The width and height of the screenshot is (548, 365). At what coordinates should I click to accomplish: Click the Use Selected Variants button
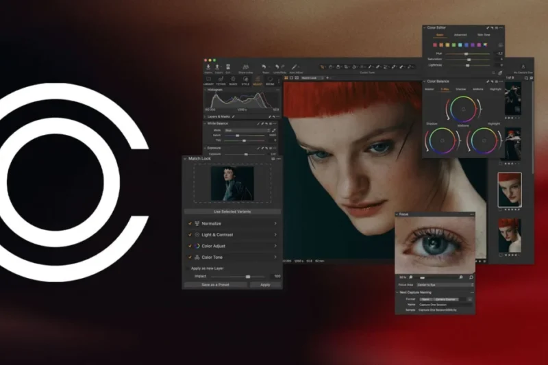232,212
